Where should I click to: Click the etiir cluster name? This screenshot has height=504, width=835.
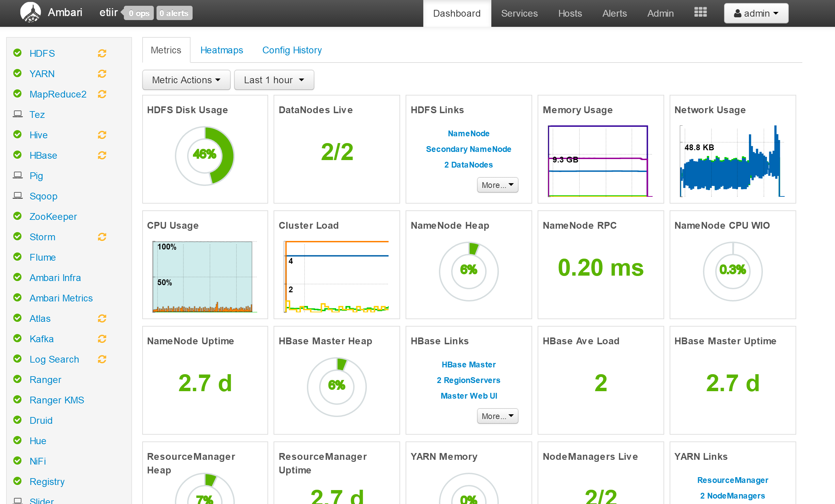tap(109, 13)
